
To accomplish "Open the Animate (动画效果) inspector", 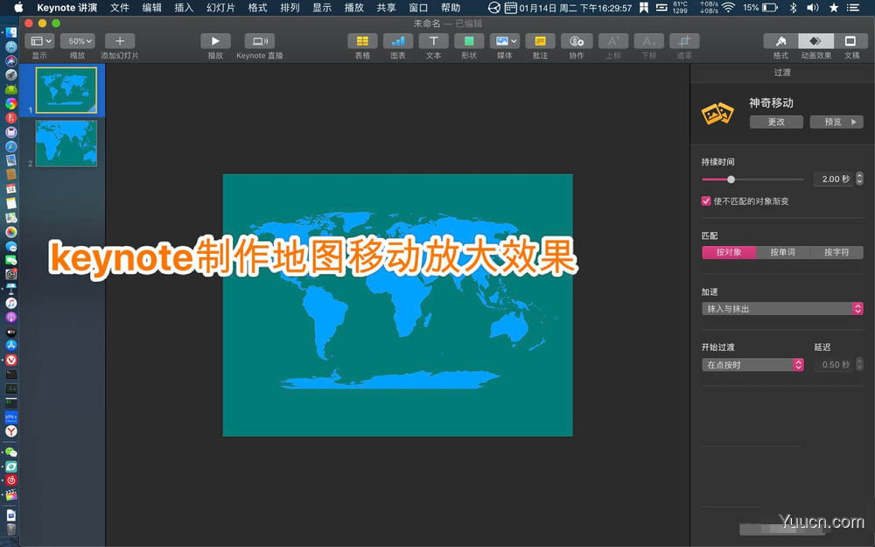I will tap(815, 41).
